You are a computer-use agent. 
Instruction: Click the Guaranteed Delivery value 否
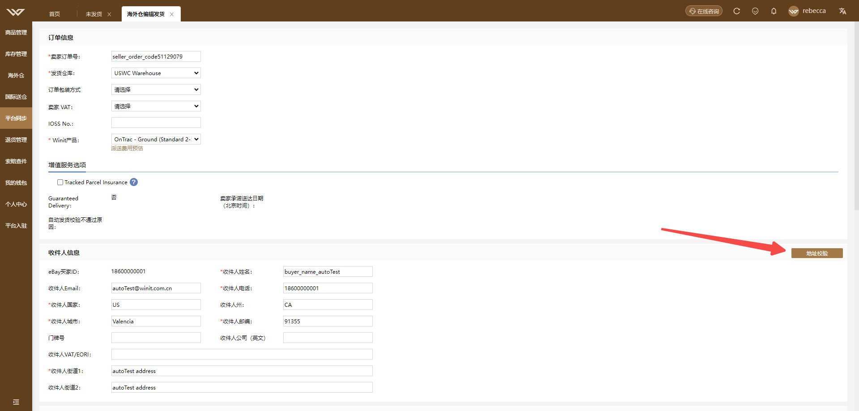tap(114, 197)
